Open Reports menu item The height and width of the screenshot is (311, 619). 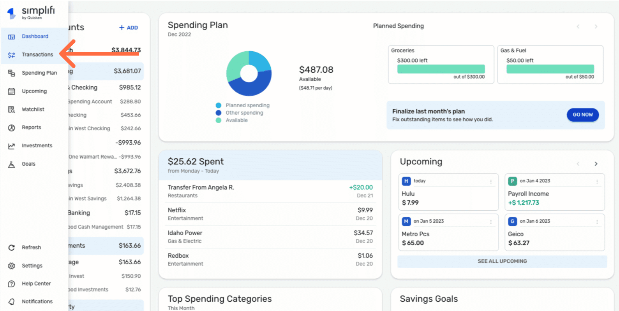[31, 128]
